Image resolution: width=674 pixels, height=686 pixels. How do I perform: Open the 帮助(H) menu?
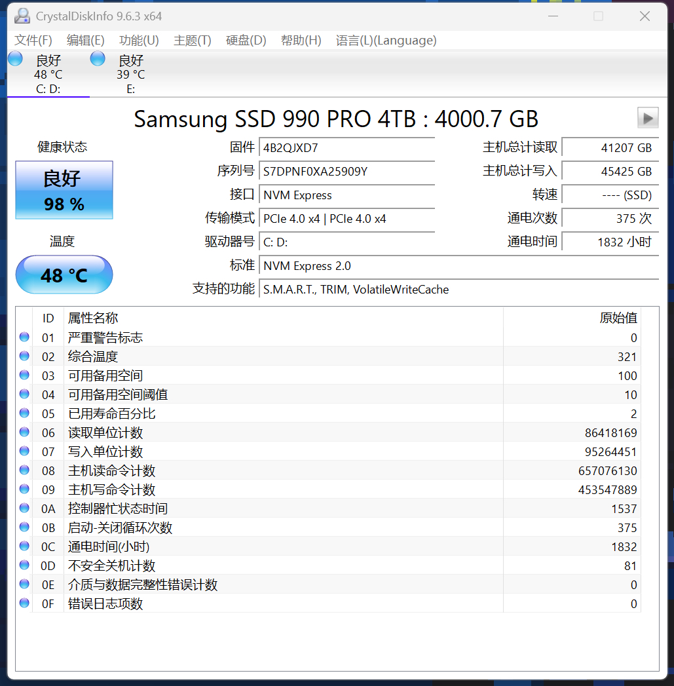click(300, 40)
